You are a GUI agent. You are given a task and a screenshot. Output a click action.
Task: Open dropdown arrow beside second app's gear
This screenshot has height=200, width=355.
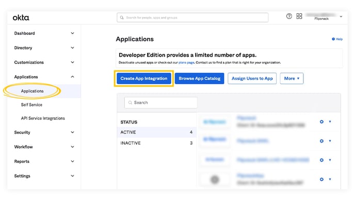click(330, 141)
